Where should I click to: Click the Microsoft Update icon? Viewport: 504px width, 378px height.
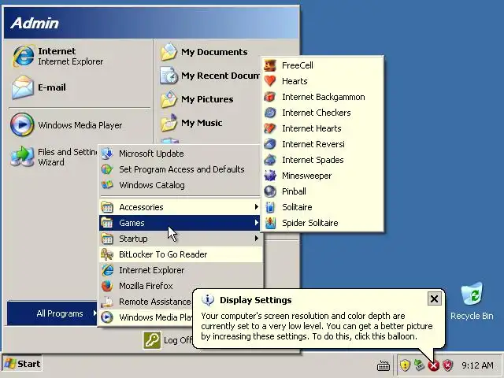coord(107,154)
